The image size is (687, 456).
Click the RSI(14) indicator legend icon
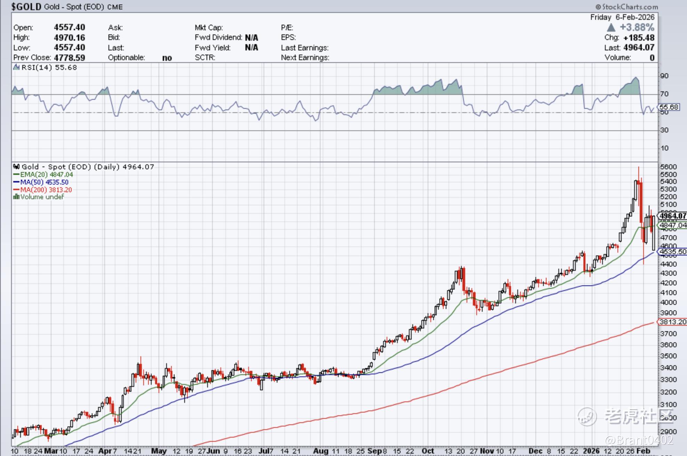point(16,67)
